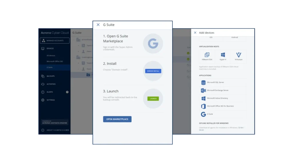Click the About info circle icon
The width and height of the screenshot is (293, 165).
click(43, 130)
